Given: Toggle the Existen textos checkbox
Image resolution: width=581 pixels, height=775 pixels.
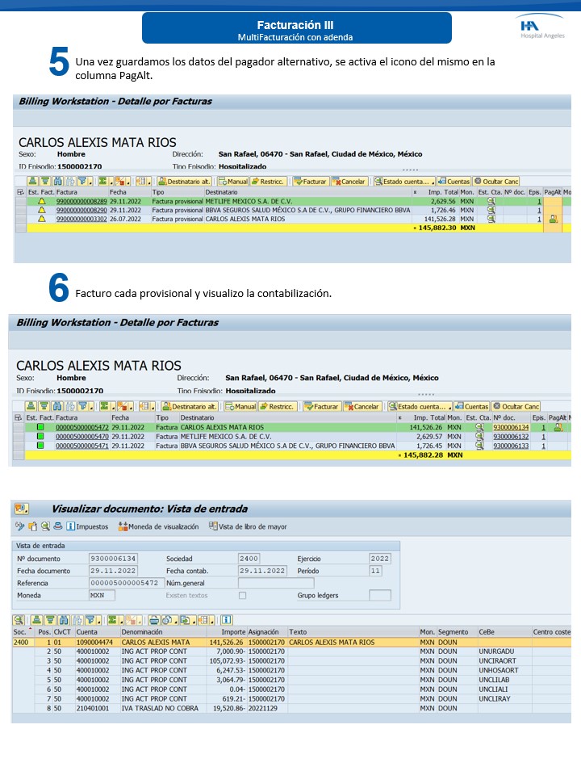Looking at the screenshot, I should pyautogui.click(x=242, y=595).
